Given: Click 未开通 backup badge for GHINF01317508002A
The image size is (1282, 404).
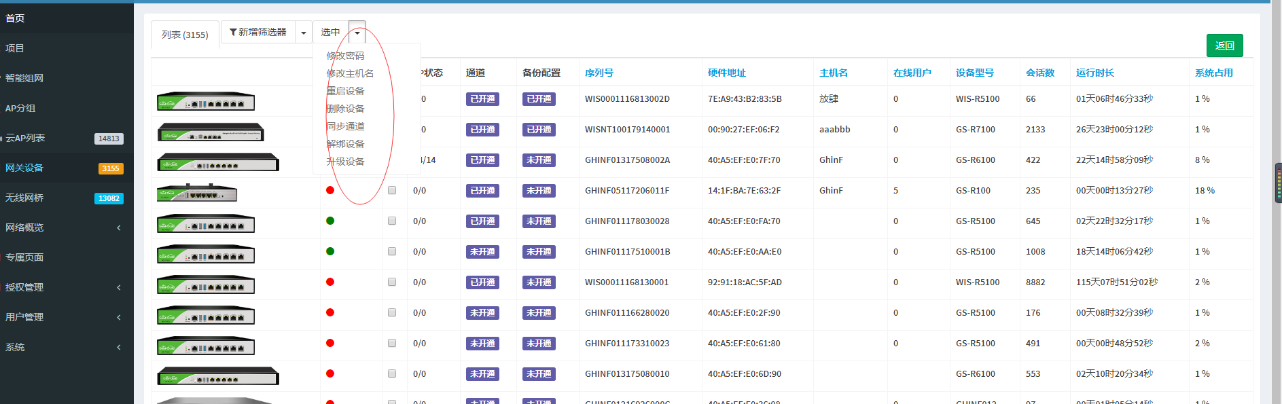Looking at the screenshot, I should 539,160.
